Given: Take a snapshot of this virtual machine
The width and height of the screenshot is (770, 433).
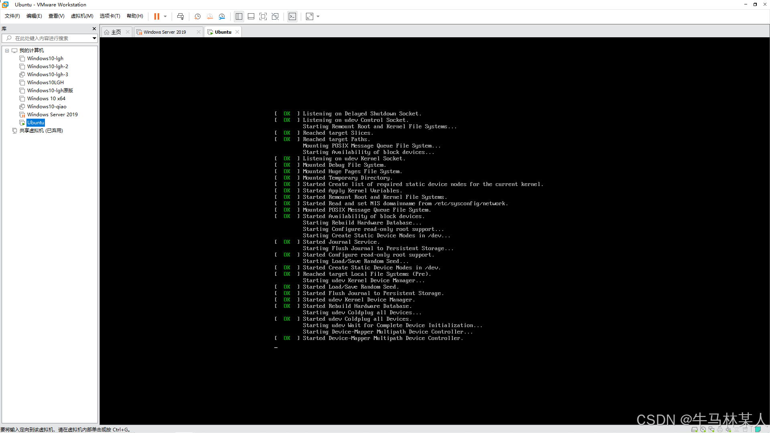Looking at the screenshot, I should tap(197, 16).
